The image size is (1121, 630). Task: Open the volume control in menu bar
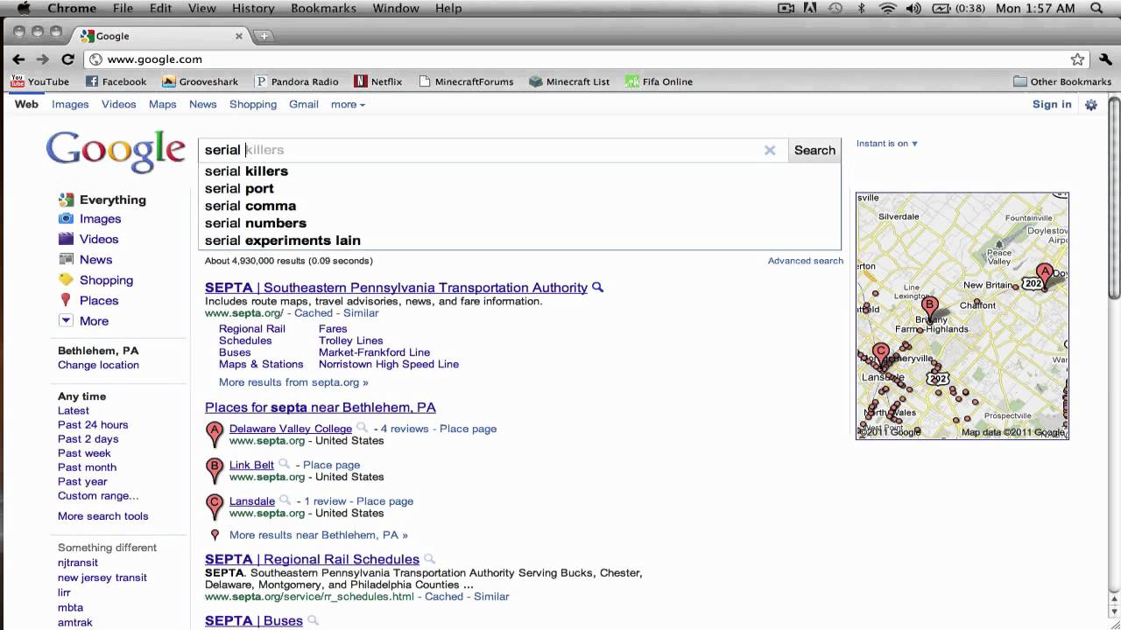click(x=913, y=8)
